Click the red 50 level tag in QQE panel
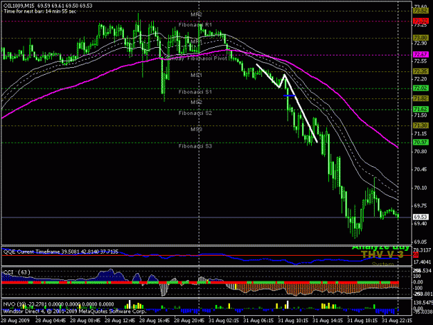 pos(416,255)
